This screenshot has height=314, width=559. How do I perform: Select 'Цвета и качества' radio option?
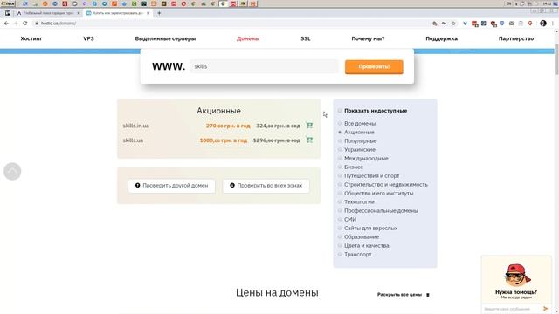(x=340, y=245)
